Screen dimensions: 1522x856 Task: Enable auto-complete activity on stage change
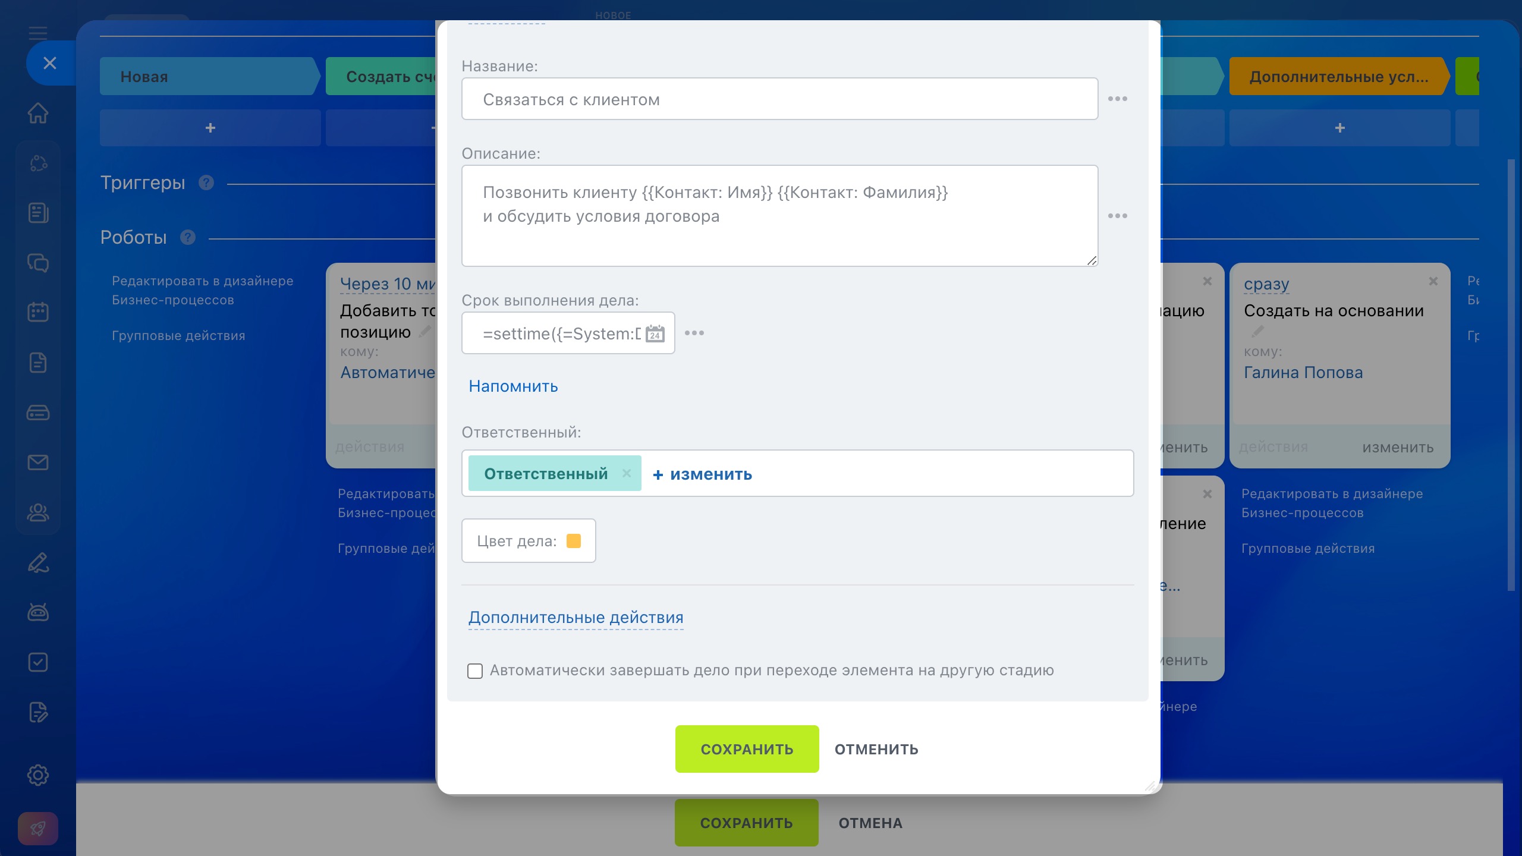(x=475, y=671)
